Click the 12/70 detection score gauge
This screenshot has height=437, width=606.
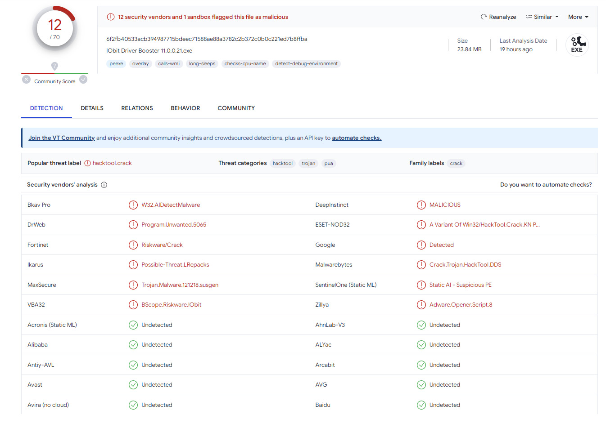[54, 29]
